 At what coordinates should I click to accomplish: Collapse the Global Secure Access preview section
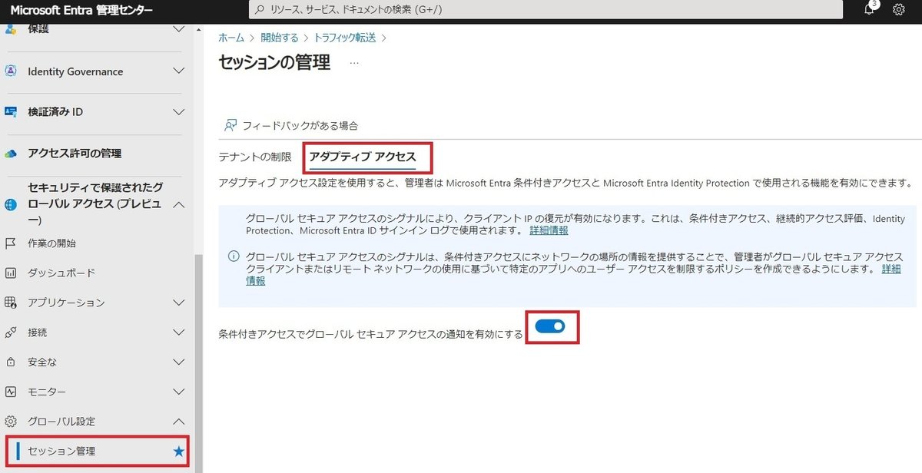click(x=178, y=204)
